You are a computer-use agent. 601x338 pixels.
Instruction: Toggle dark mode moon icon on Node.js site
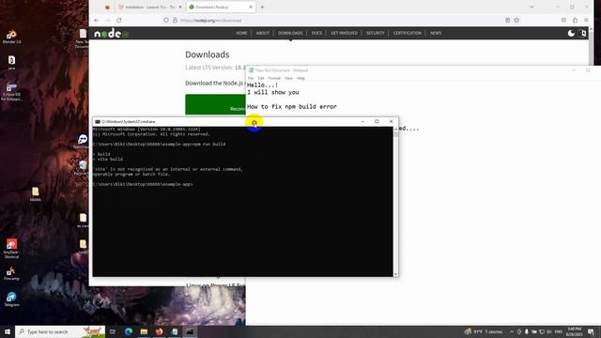[571, 34]
